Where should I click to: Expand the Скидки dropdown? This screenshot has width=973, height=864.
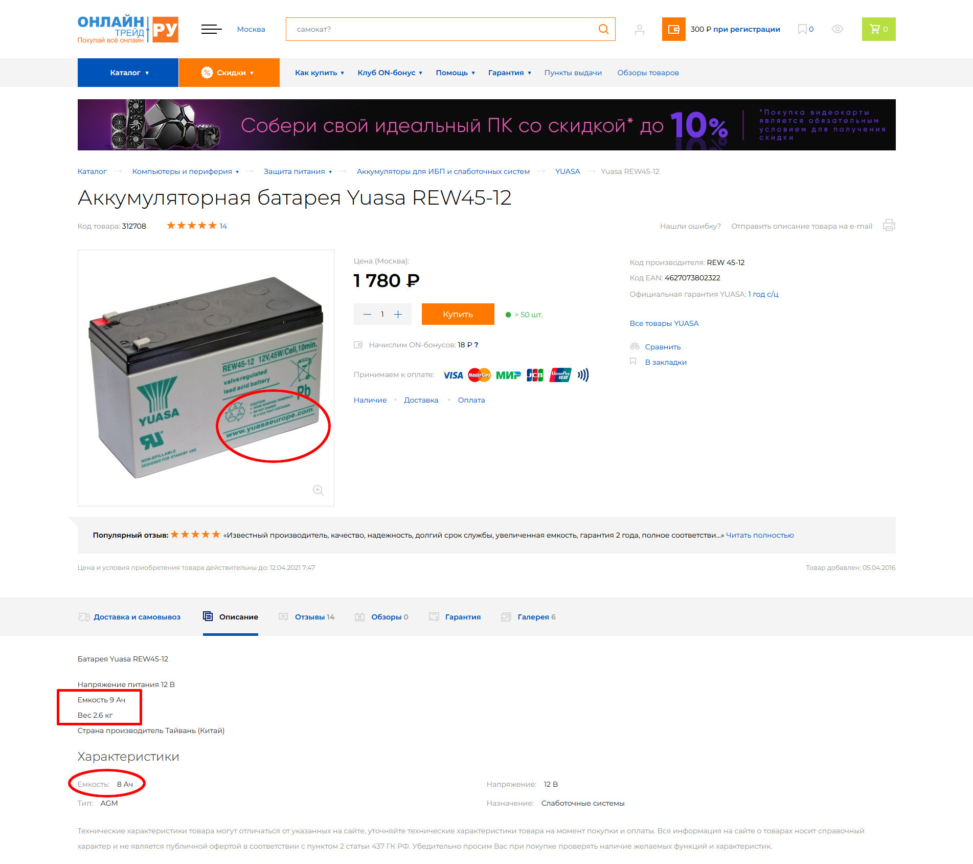(229, 73)
